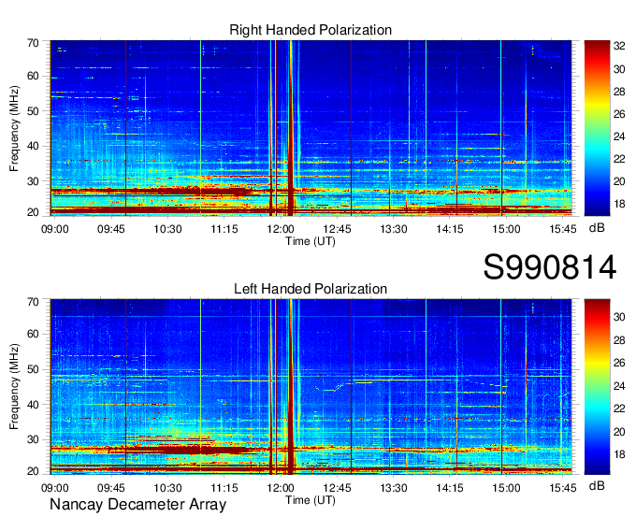Viewport: 636px width, 516px height.
Task: Click the 20 MHz tick of Right Handed plot
Action: tap(33, 212)
